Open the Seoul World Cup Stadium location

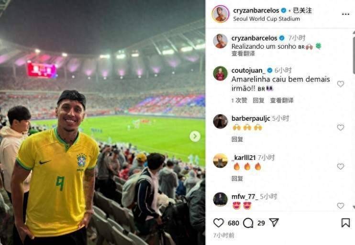266,19
